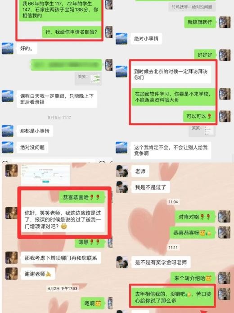Tap the dark avatar beside 谢谢老师
This screenshot has width=234, height=313.
coord(11,273)
